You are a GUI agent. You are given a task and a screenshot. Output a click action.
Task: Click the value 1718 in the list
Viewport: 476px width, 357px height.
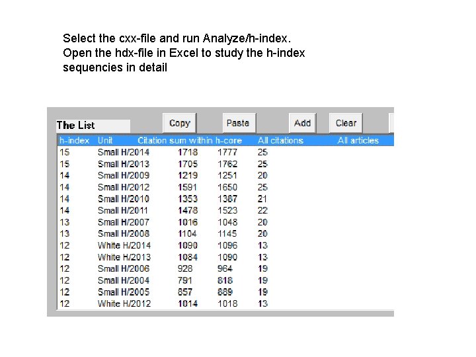(188, 152)
